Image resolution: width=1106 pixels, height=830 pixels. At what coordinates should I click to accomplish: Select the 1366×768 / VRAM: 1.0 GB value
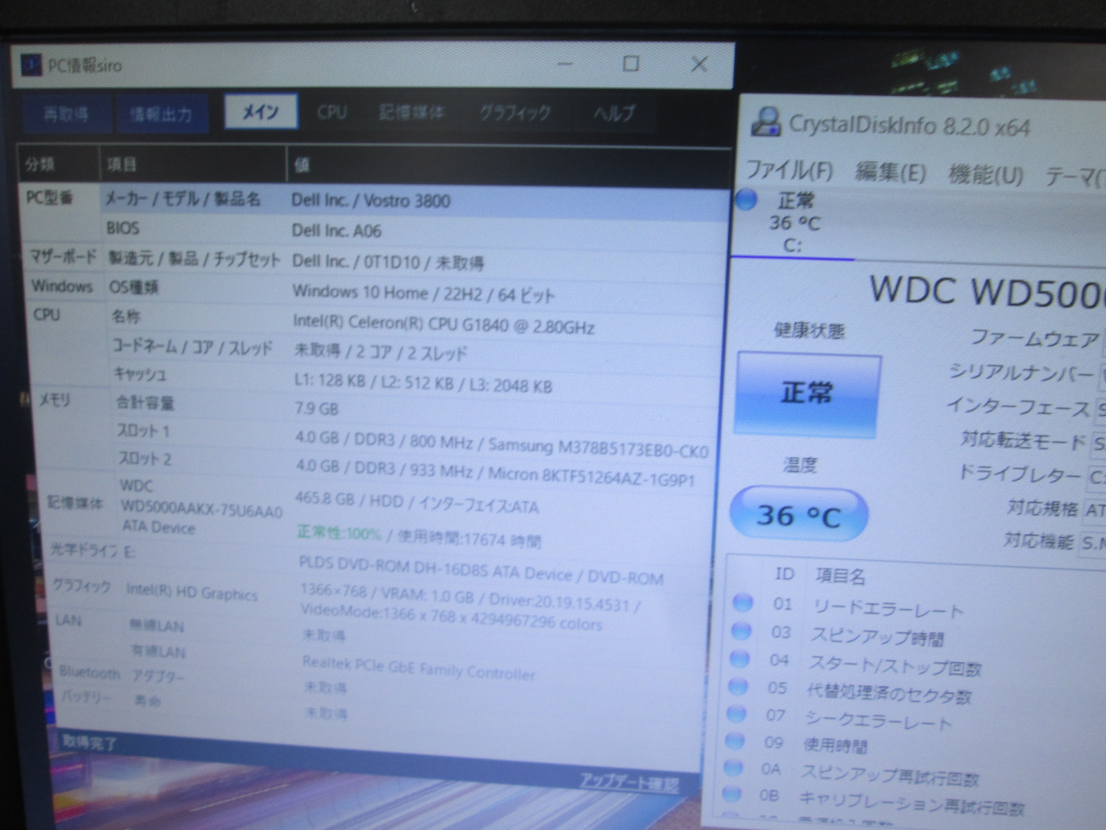pyautogui.click(x=470, y=607)
